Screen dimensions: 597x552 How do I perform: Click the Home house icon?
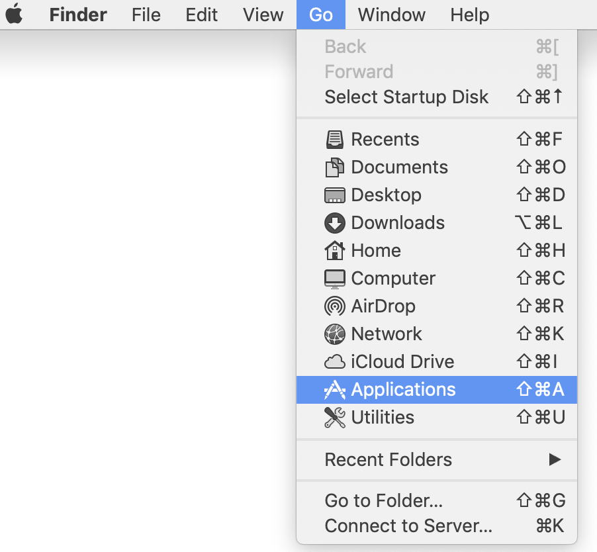[x=335, y=250]
